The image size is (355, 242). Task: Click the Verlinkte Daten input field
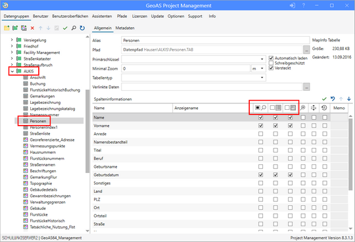212,87
